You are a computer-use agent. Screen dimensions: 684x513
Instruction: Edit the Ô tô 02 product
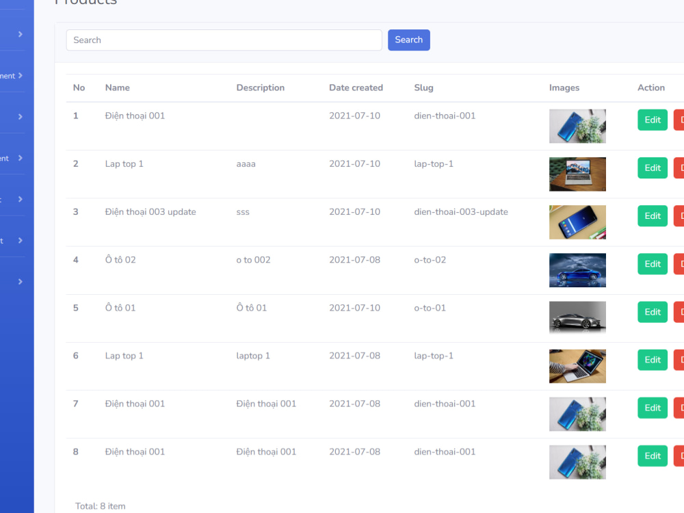(x=653, y=264)
